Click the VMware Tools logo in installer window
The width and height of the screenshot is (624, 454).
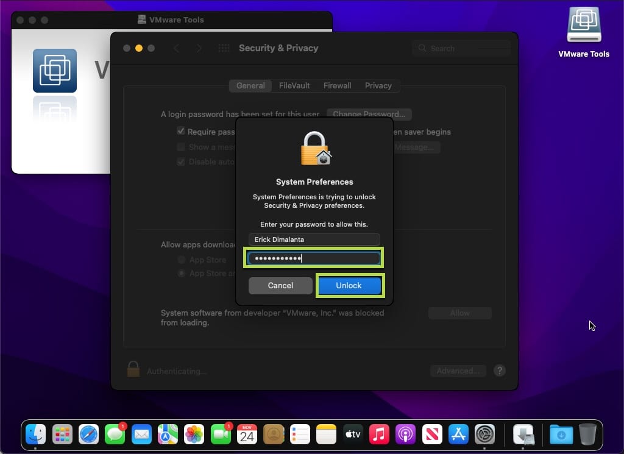click(55, 71)
